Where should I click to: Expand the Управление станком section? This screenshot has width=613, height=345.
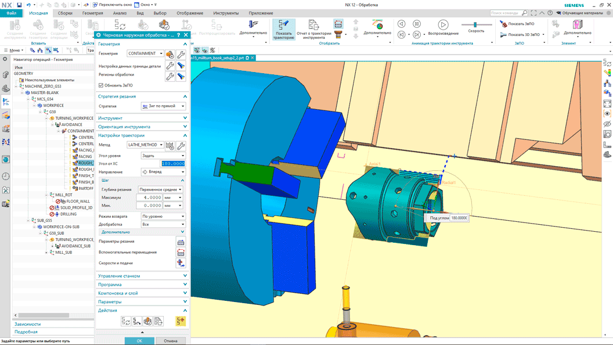pyautogui.click(x=142, y=276)
